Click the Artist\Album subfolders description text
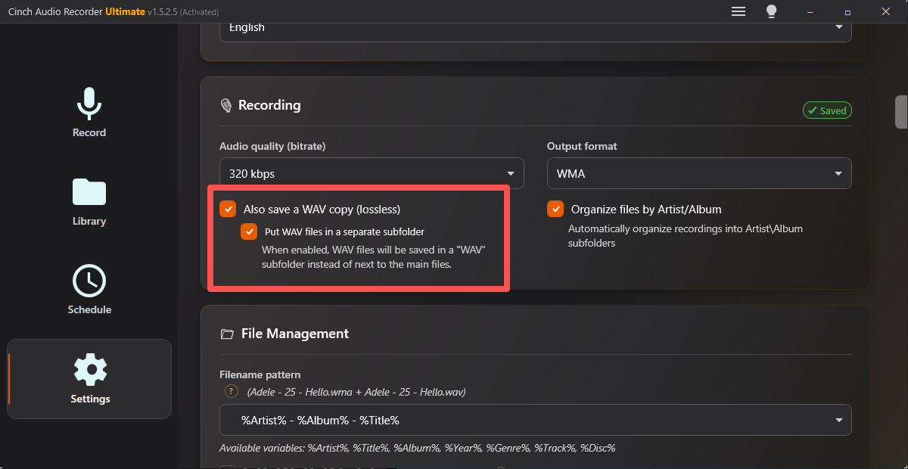Image resolution: width=908 pixels, height=469 pixels. coord(686,236)
